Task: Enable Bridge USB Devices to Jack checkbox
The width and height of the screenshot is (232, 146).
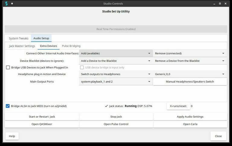Action: pos(8,67)
